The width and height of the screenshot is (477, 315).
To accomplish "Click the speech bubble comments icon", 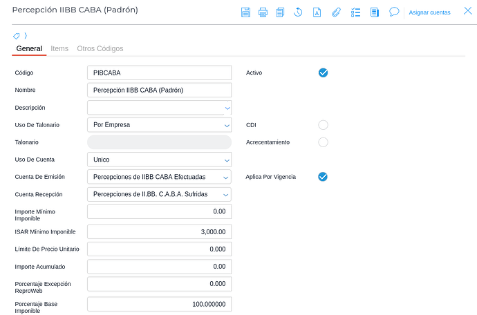I will [394, 12].
